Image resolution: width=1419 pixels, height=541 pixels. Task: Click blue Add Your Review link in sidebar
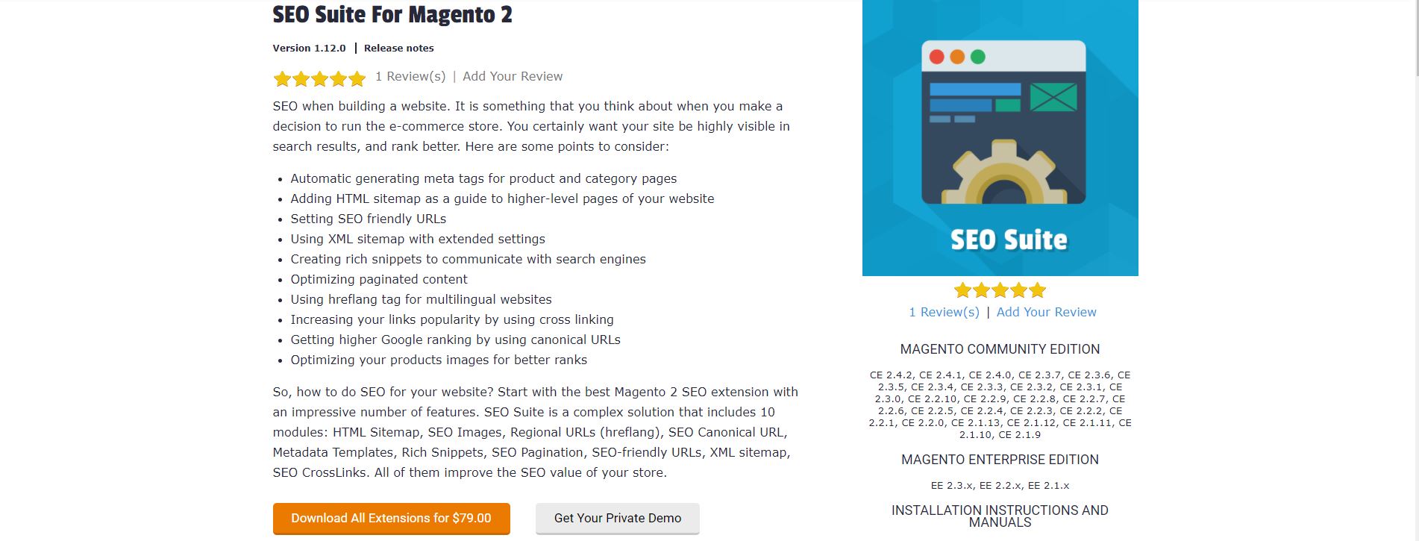point(1046,312)
